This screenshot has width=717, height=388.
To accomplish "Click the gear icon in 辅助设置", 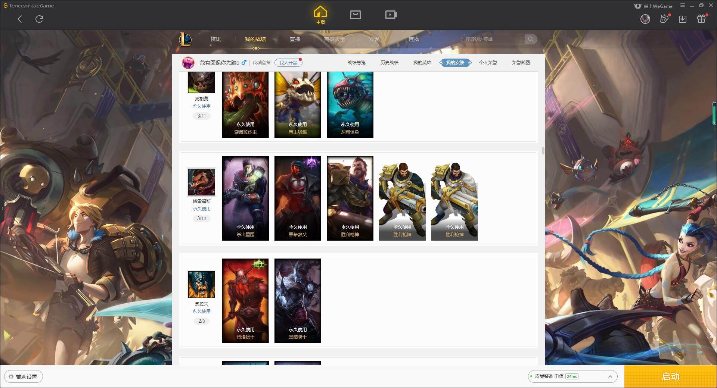I will click(x=11, y=377).
